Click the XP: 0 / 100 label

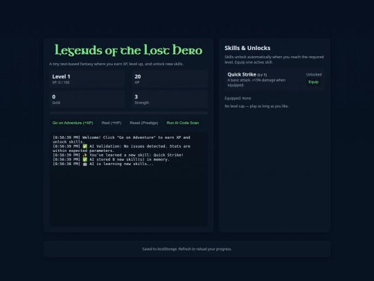click(61, 83)
